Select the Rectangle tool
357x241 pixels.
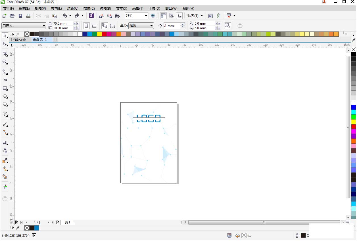pos(5,88)
